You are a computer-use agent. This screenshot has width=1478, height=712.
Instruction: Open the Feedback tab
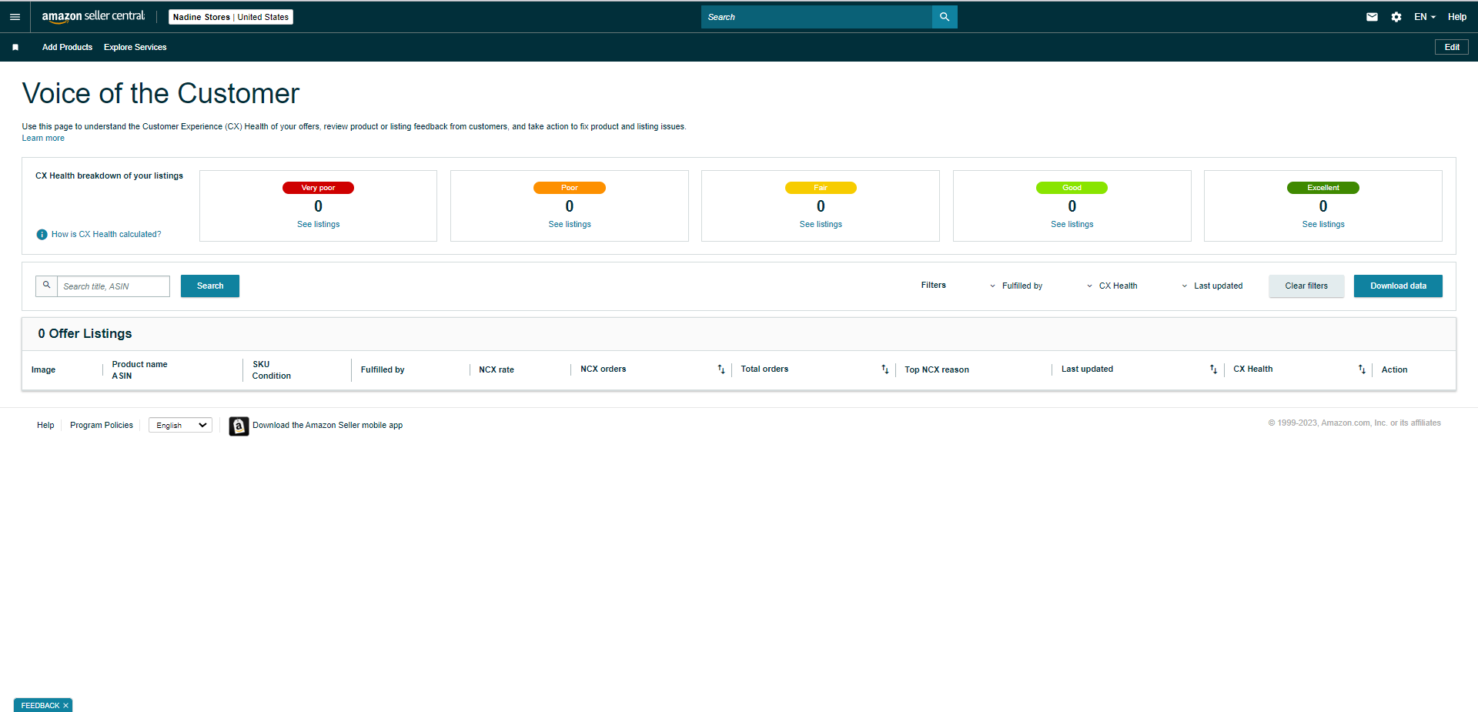(x=40, y=706)
